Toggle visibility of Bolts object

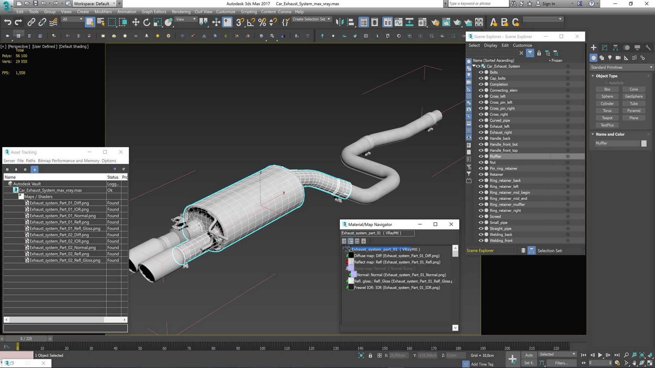coord(481,72)
